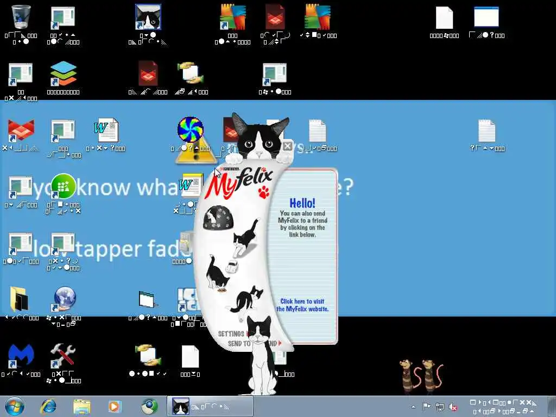
Task: Open the Windows Start menu
Action: pyautogui.click(x=15, y=407)
